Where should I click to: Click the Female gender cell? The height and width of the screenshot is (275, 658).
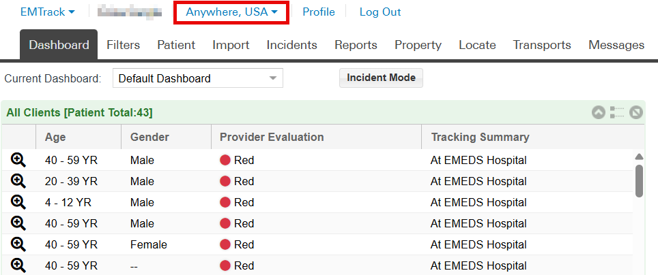click(149, 244)
